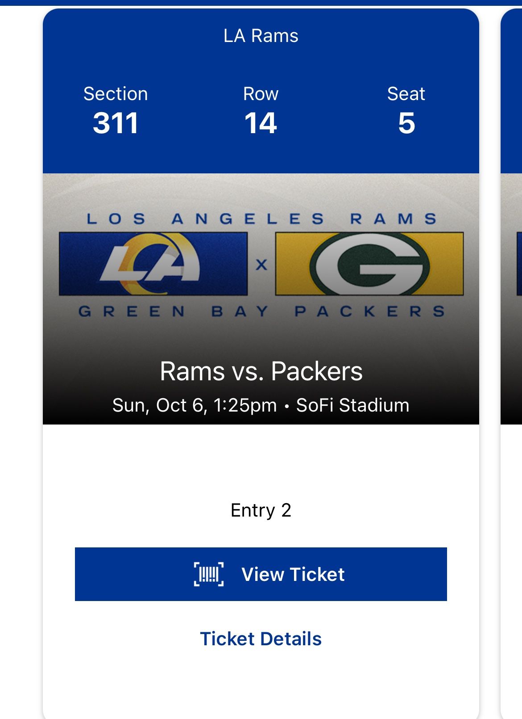Click the GREEN BAY PACKERS banner text
The width and height of the screenshot is (522, 719).
(261, 311)
